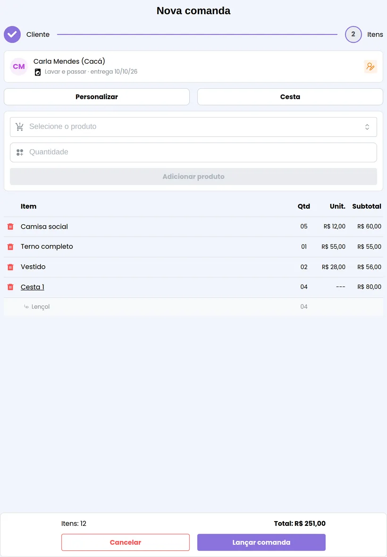Viewport: 387px width, 557px height.
Task: Click the orange edit client icon
Action: click(x=370, y=67)
